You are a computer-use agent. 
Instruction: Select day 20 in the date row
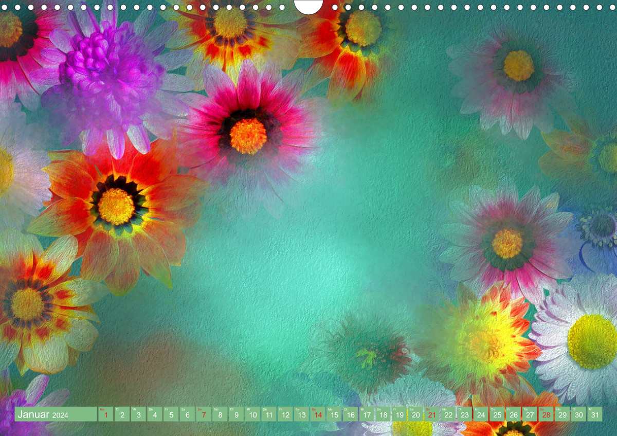click(x=415, y=414)
